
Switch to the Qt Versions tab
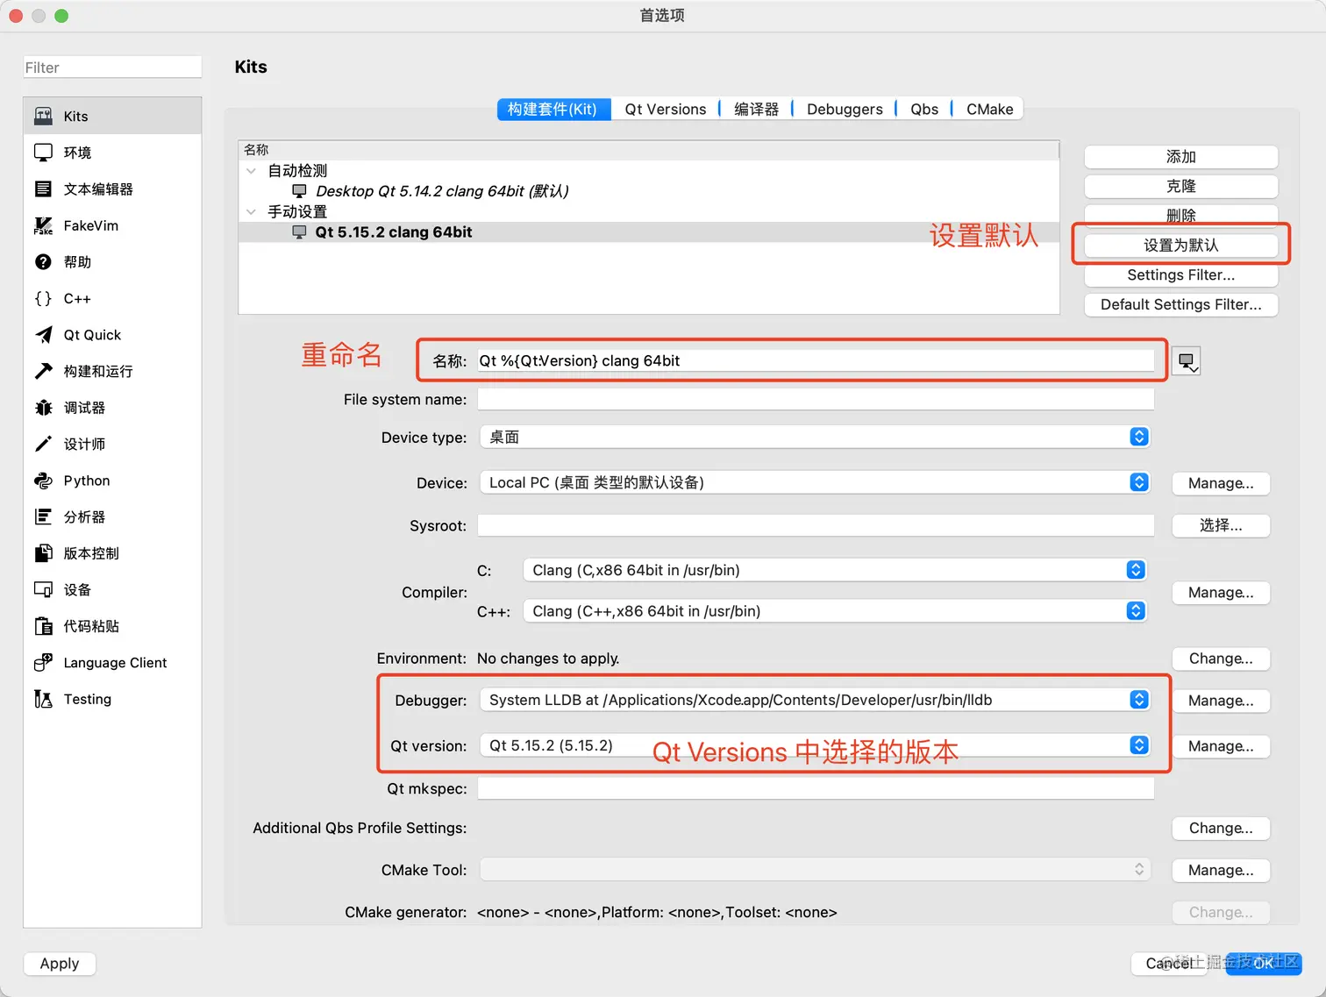click(x=666, y=109)
